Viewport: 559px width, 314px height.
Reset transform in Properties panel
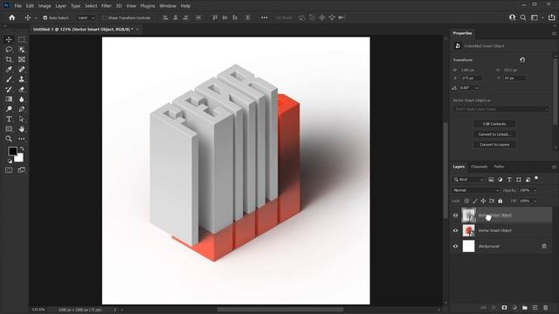tap(522, 60)
